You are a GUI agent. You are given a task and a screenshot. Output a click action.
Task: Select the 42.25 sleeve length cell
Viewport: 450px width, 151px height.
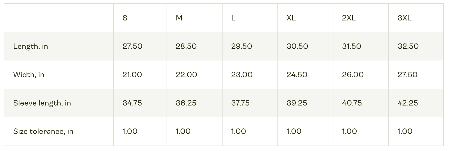[408, 103]
